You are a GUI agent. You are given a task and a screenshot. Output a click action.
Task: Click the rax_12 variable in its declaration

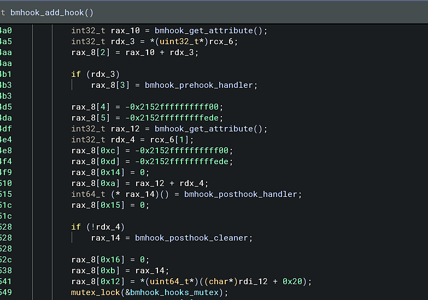pyautogui.click(x=125, y=129)
